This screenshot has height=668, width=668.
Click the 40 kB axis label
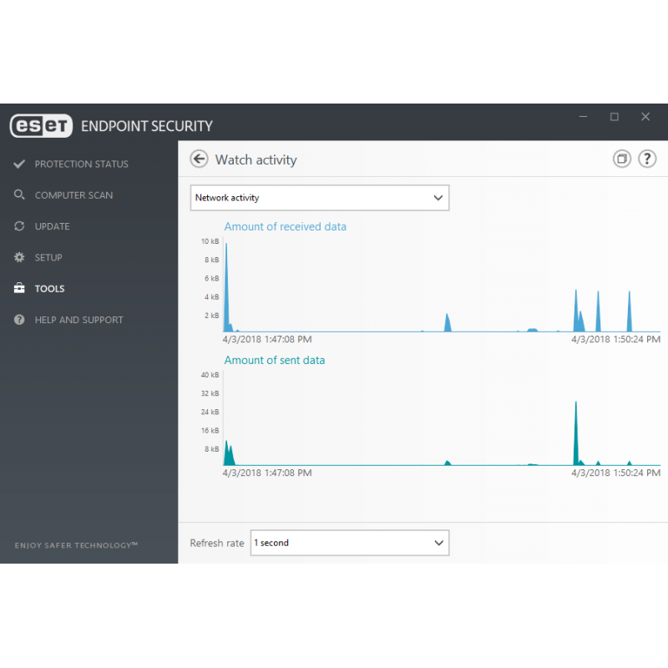(210, 374)
